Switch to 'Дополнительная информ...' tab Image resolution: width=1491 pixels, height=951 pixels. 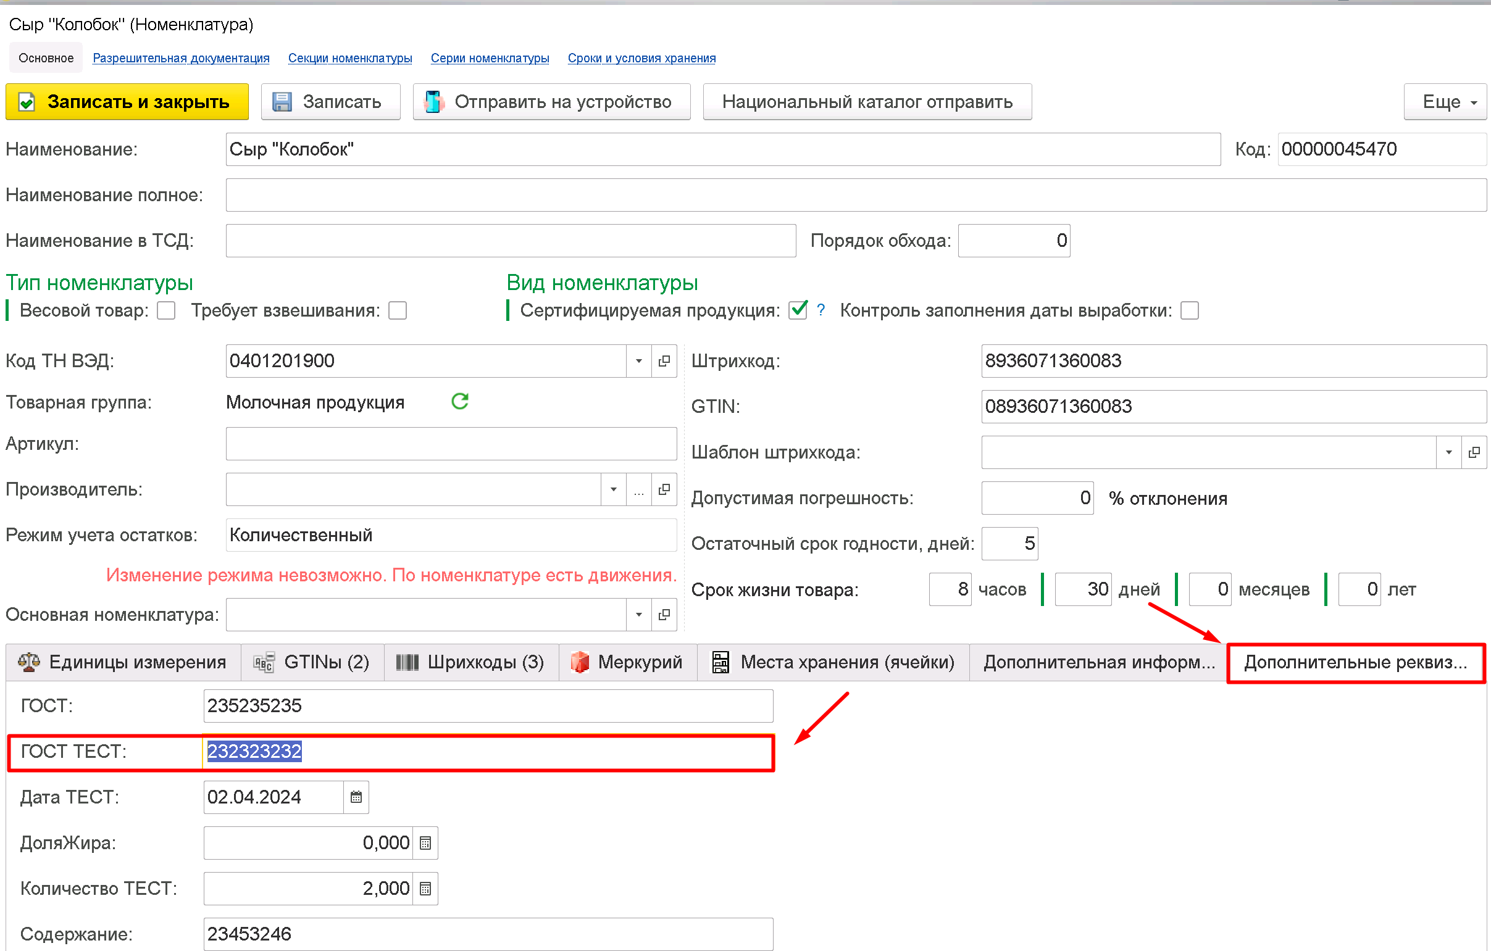pos(1099,662)
